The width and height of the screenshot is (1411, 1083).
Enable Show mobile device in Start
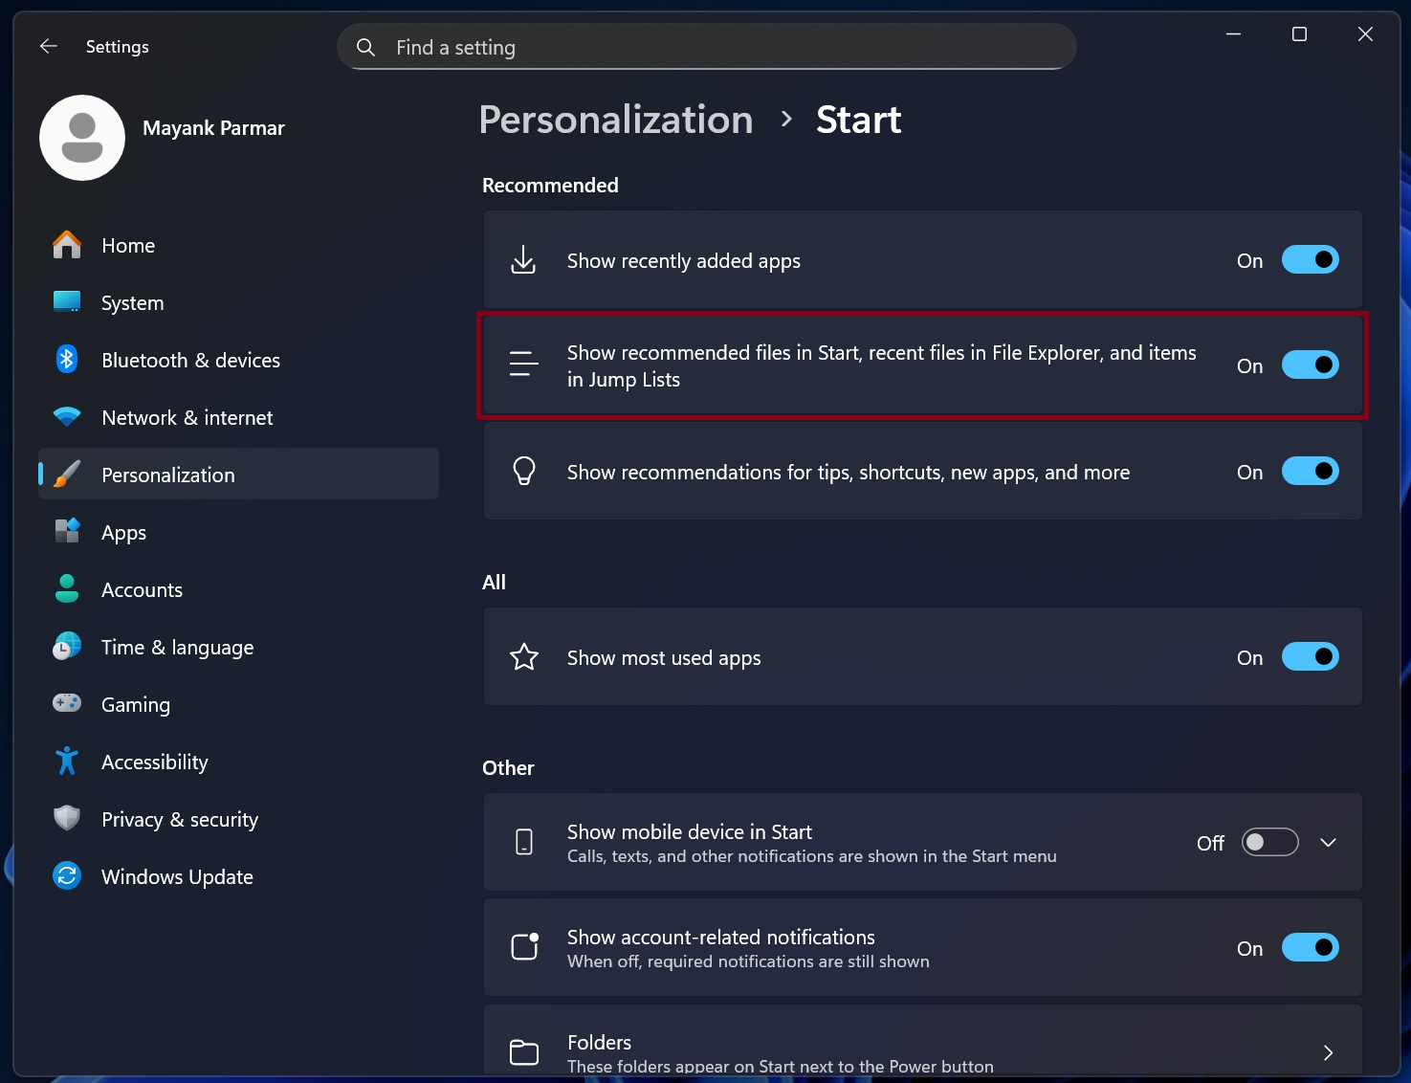pos(1269,842)
